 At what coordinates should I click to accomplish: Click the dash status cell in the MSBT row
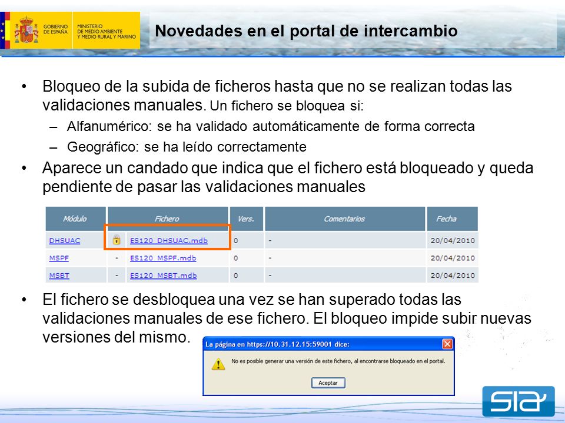click(117, 276)
